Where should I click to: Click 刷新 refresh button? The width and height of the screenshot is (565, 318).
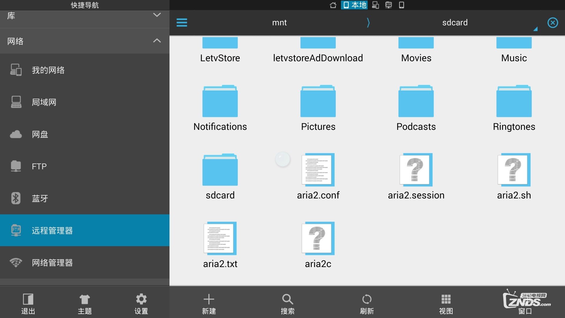pos(367,304)
